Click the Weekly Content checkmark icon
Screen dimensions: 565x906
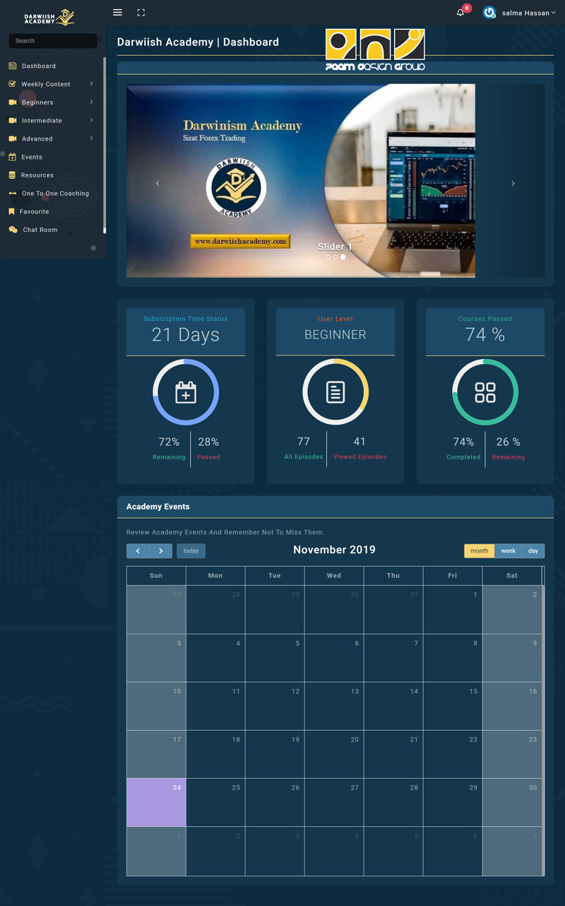(13, 83)
